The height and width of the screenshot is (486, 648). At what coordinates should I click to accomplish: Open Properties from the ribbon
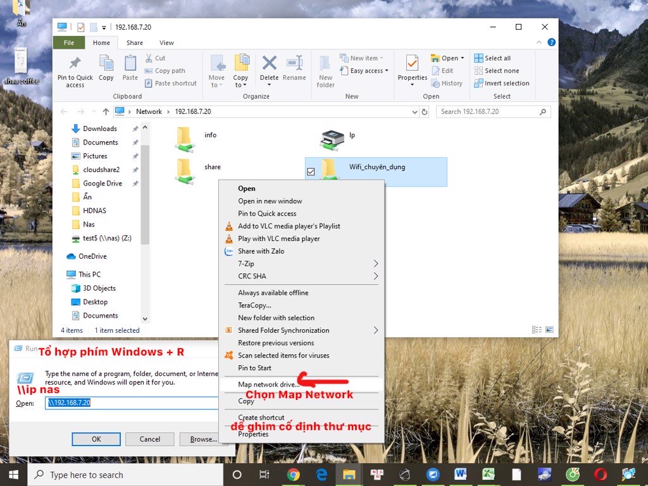coord(412,70)
